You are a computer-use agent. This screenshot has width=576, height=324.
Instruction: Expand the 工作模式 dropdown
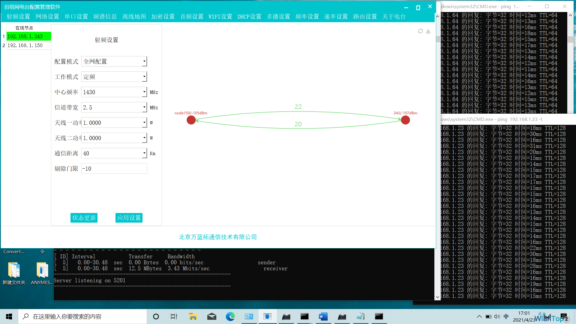click(144, 77)
